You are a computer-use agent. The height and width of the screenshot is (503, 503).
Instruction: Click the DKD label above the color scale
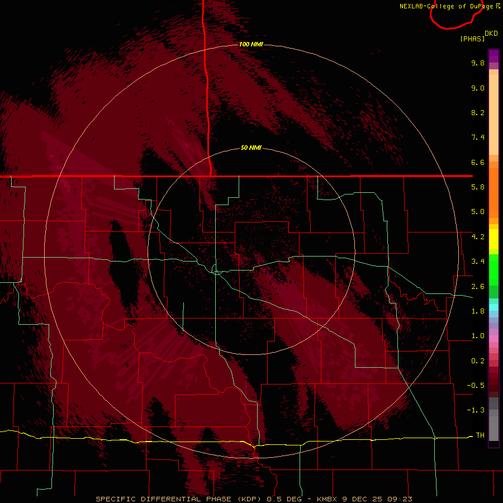pos(491,34)
